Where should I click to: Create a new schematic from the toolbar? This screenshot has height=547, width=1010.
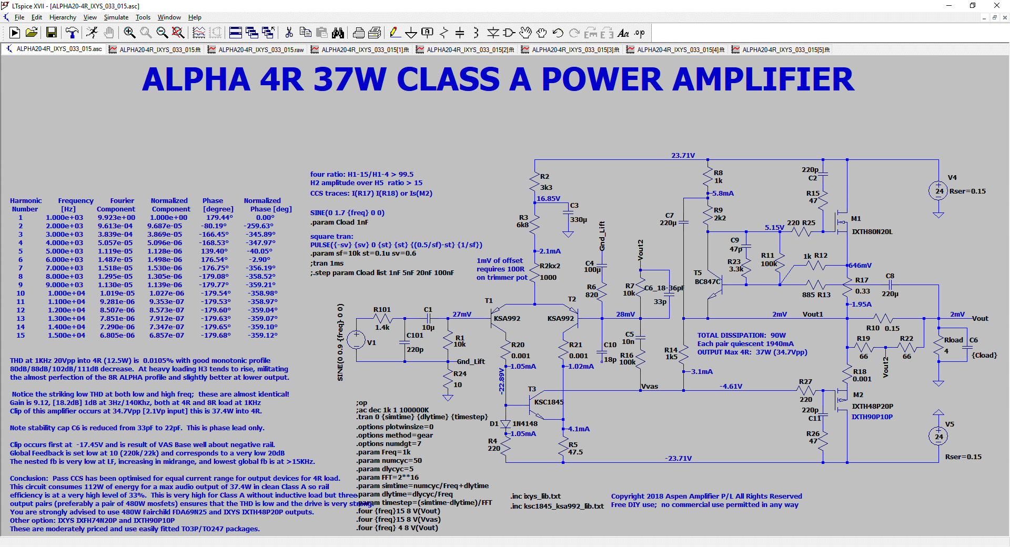(15, 33)
